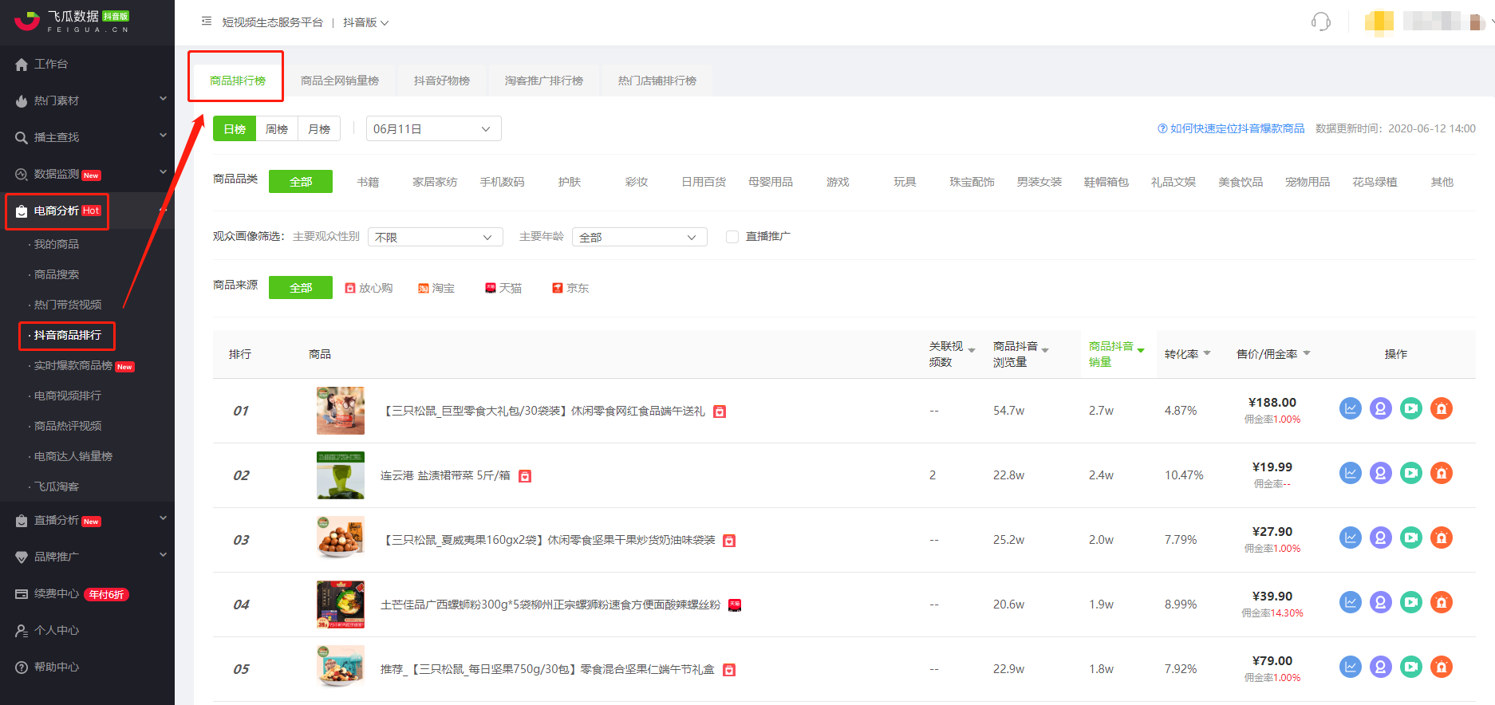Open the 三只松鼠 夏威夷果 product link
Viewport: 1495px width, 705px height.
[548, 541]
